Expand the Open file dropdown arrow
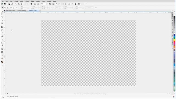 point(7,4)
